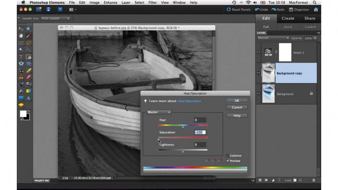
Task: Switch to the Create tab
Action: pyautogui.click(x=288, y=18)
